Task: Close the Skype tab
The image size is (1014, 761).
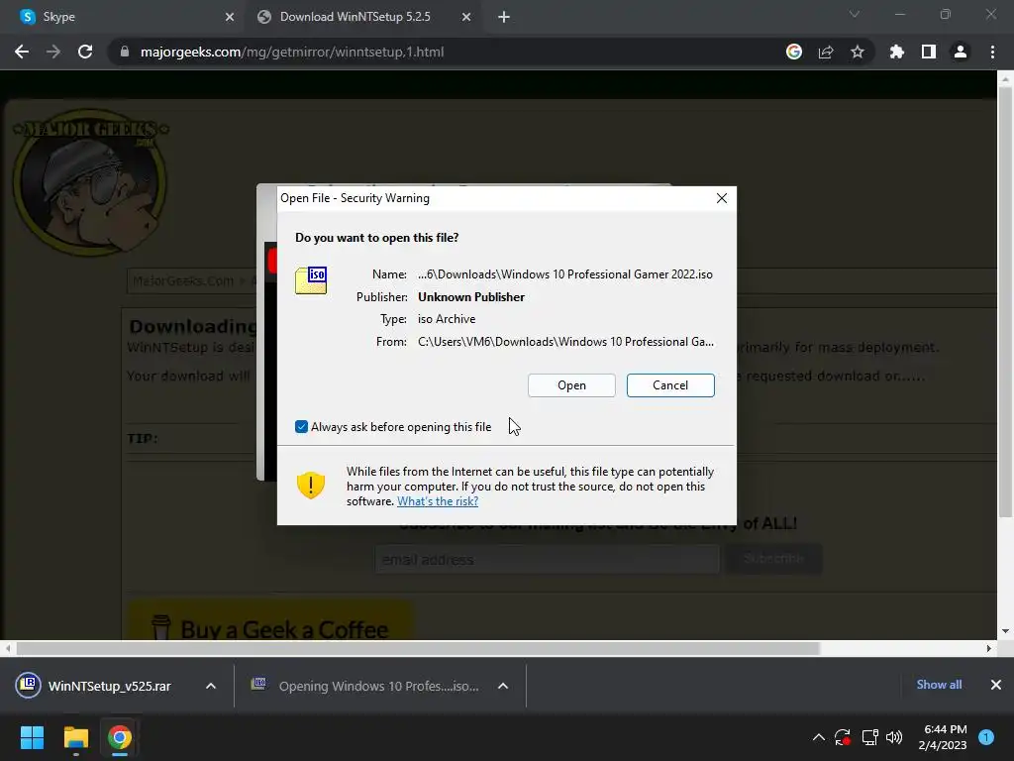Action: pos(230,17)
